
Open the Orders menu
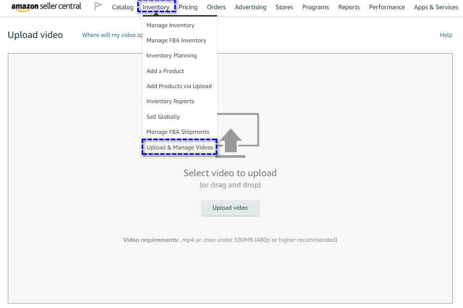216,7
